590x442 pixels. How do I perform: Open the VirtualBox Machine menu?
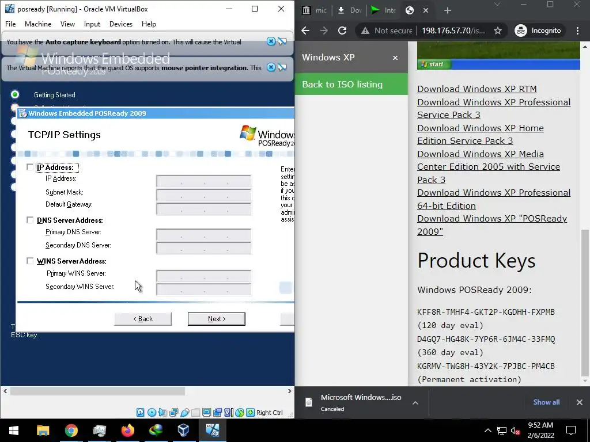(38, 24)
